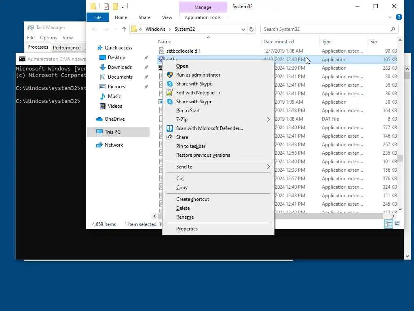The width and height of the screenshot is (414, 311).
Task: Open Task Manager View menu
Action: pos(68,38)
